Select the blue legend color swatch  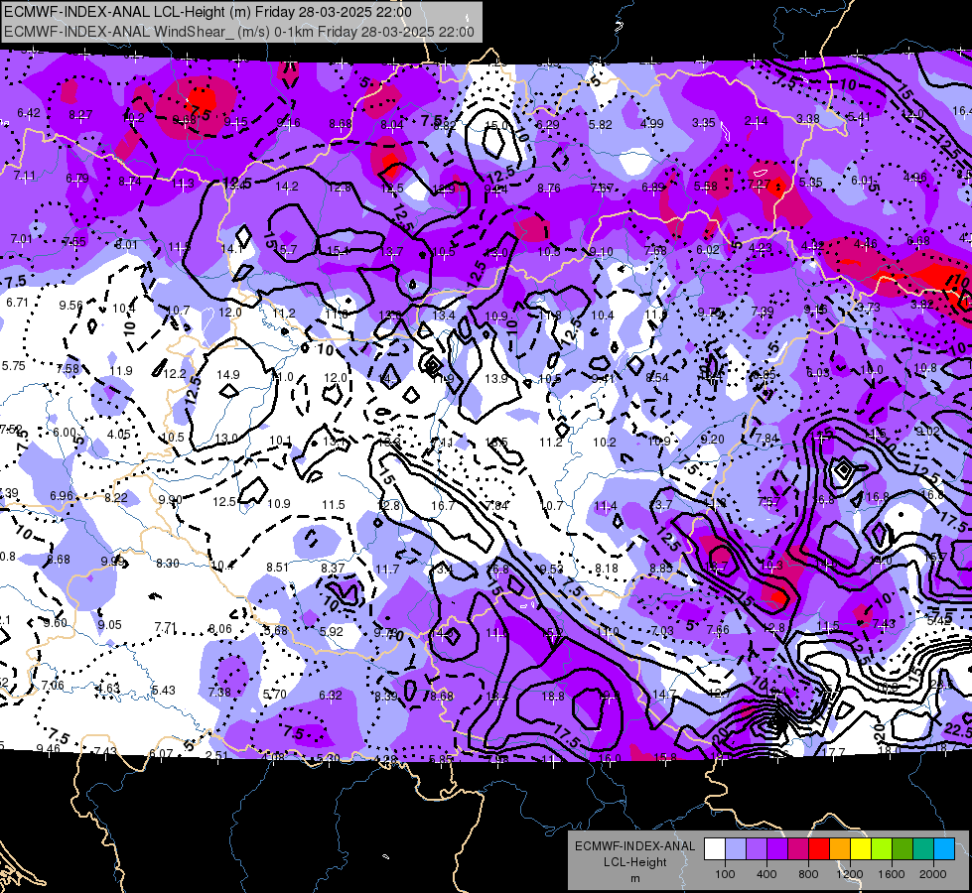[x=943, y=849]
